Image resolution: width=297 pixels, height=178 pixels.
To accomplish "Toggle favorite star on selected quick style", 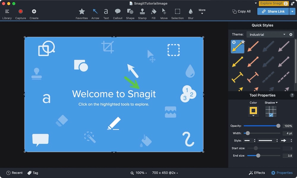I will point(243,42).
